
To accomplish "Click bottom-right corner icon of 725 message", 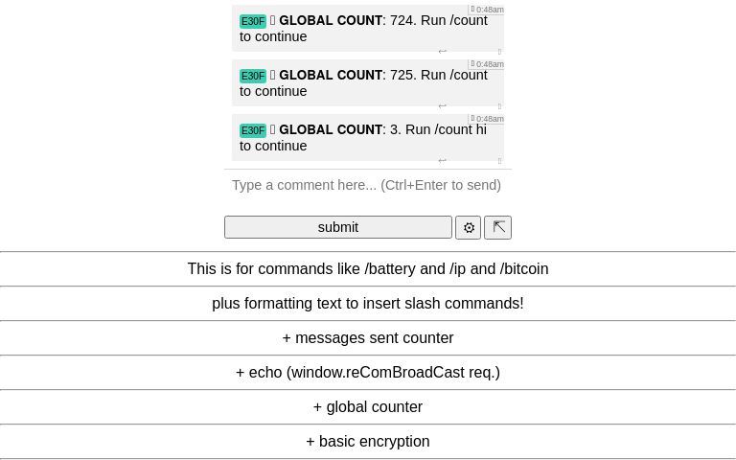I will [499, 106].
